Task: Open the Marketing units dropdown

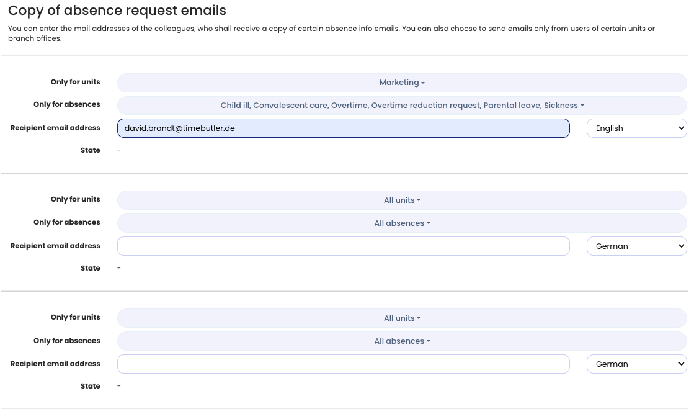Action: pyautogui.click(x=402, y=82)
